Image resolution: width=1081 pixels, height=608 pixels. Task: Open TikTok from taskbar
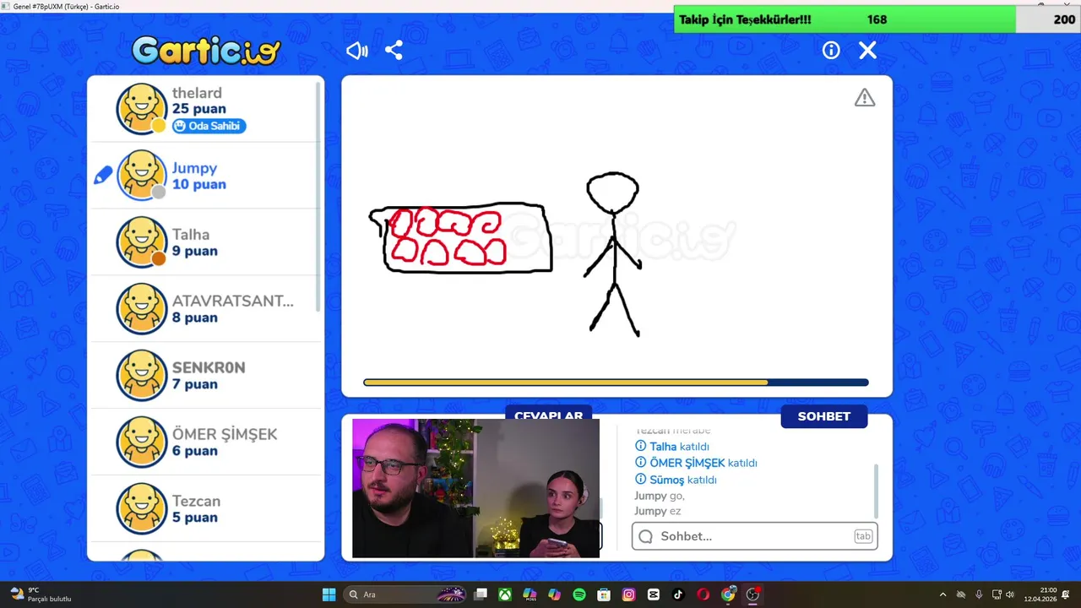click(x=678, y=594)
